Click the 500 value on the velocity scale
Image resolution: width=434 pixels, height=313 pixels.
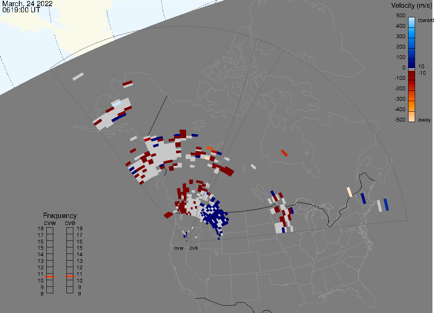(400, 15)
